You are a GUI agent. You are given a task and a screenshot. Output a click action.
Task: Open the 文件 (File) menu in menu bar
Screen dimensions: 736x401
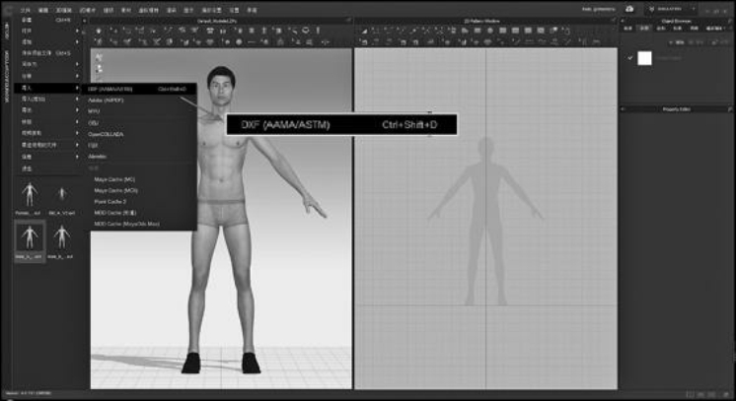25,8
